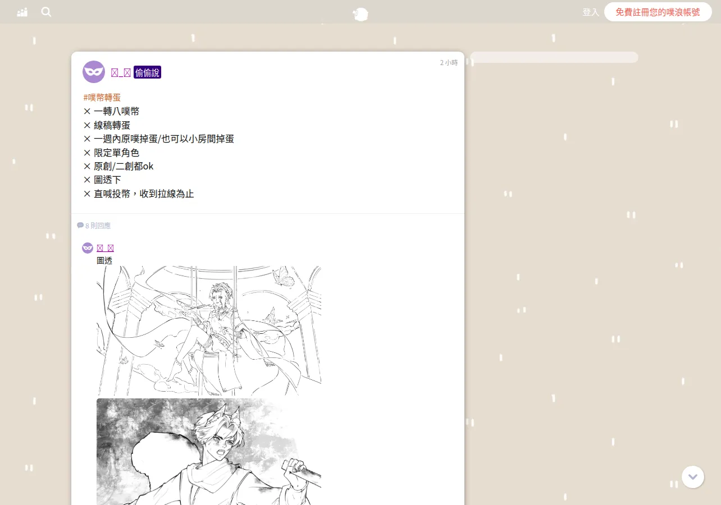Open the fox-eared character sketch image
721x505 pixels.
(x=209, y=452)
